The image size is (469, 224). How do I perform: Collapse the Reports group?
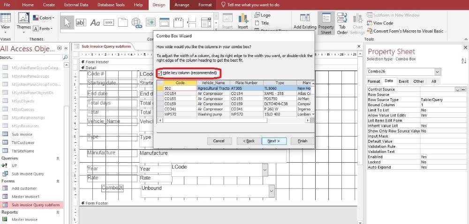(x=58, y=212)
